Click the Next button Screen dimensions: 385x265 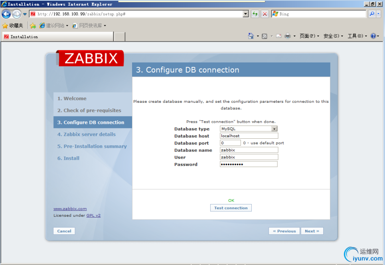tap(312, 231)
